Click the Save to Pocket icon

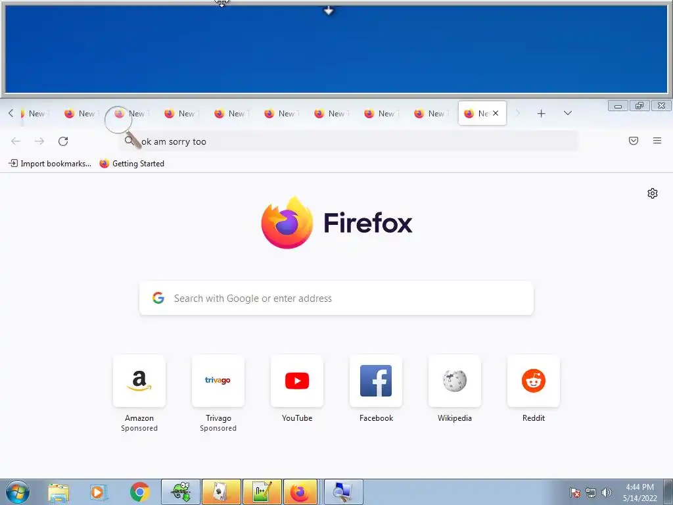tap(634, 141)
